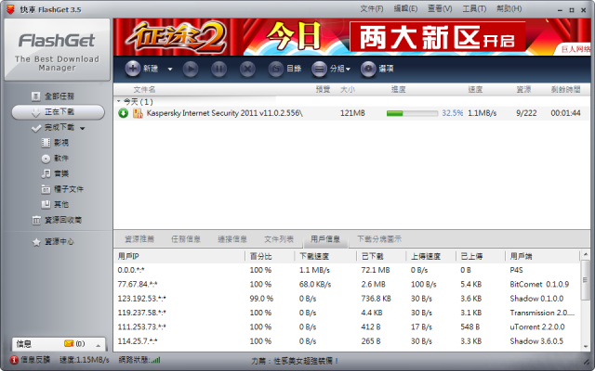
Task: Open the download directory folder icon
Action: coord(276,70)
